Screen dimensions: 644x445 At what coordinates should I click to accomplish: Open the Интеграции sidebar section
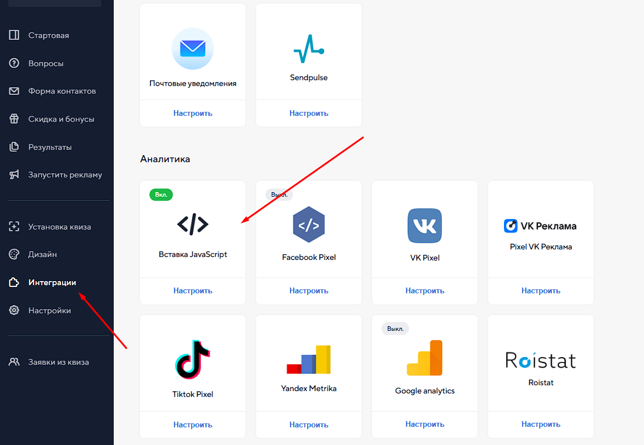click(52, 283)
